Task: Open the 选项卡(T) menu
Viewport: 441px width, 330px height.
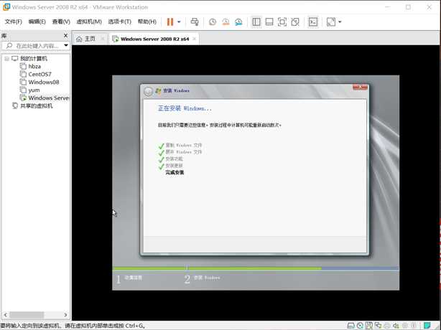Action: click(120, 22)
